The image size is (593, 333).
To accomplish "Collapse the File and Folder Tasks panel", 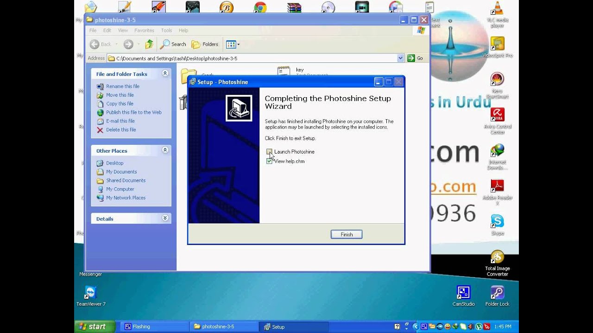I will click(x=165, y=74).
